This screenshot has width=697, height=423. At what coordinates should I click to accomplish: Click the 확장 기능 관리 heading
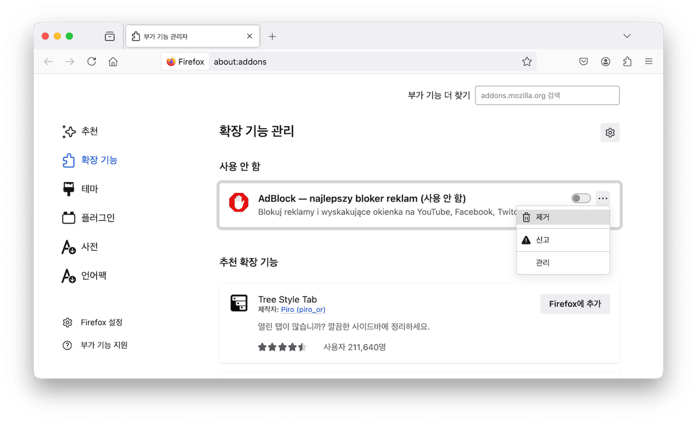(x=257, y=131)
